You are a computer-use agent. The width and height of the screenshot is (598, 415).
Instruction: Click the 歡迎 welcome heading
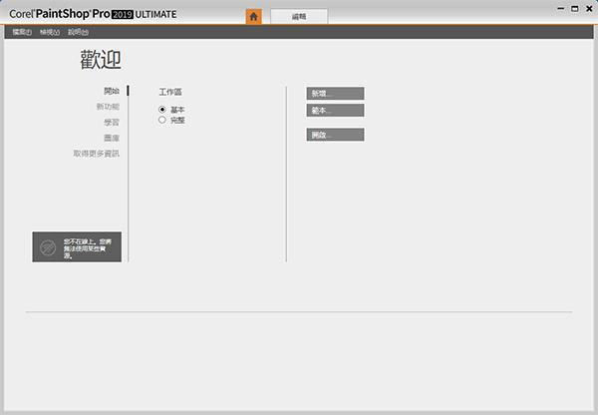click(x=101, y=60)
